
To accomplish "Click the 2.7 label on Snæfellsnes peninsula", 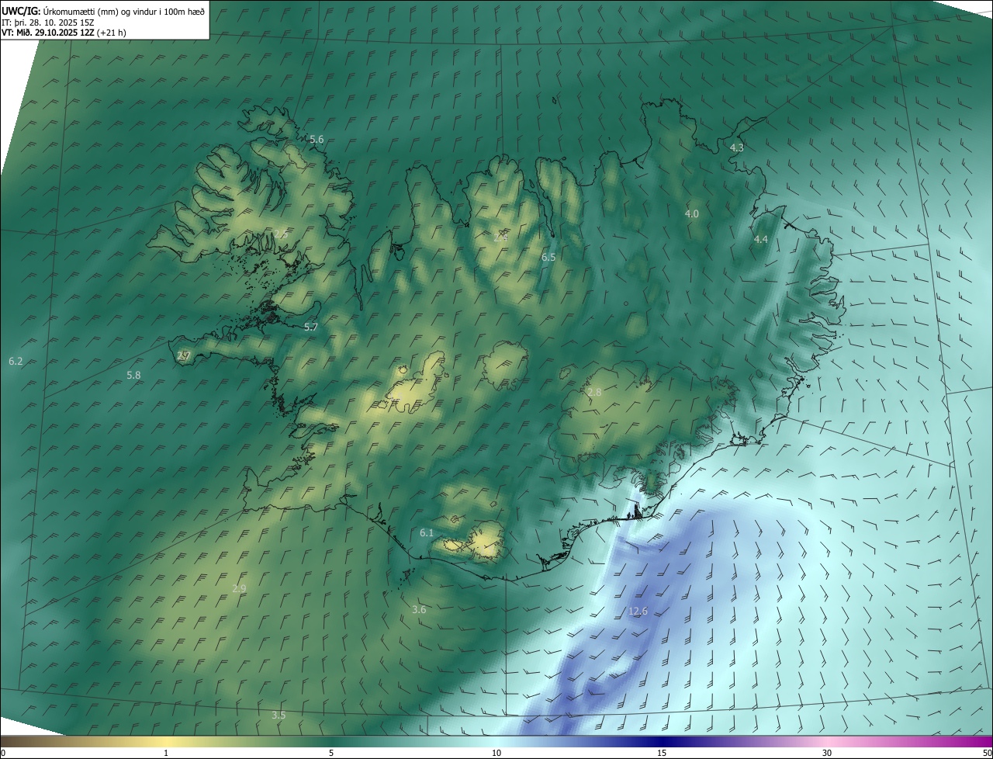I will 184,356.
